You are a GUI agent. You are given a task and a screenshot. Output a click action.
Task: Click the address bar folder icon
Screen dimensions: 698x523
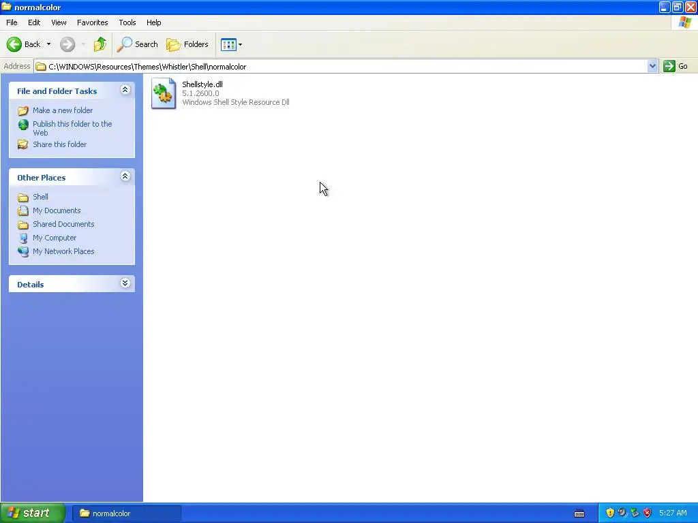(41, 67)
